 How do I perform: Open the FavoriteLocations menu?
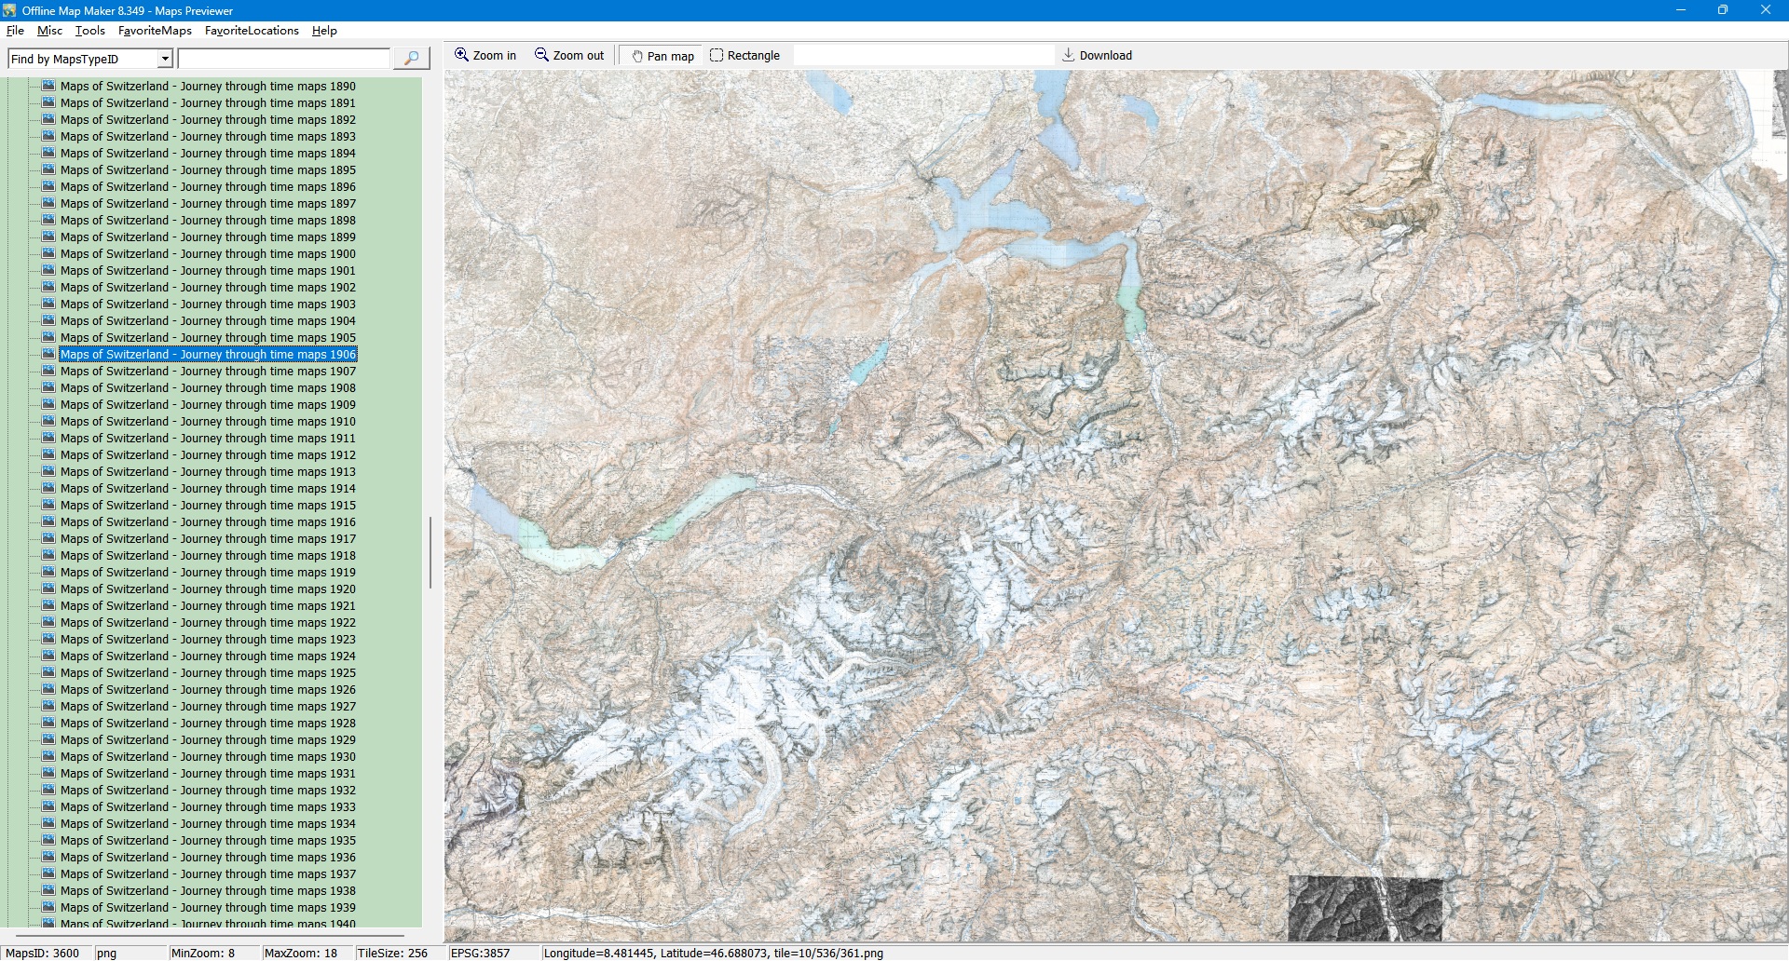pyautogui.click(x=252, y=31)
